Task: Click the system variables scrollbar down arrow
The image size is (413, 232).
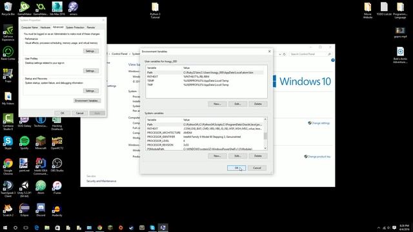Action: tap(265, 148)
